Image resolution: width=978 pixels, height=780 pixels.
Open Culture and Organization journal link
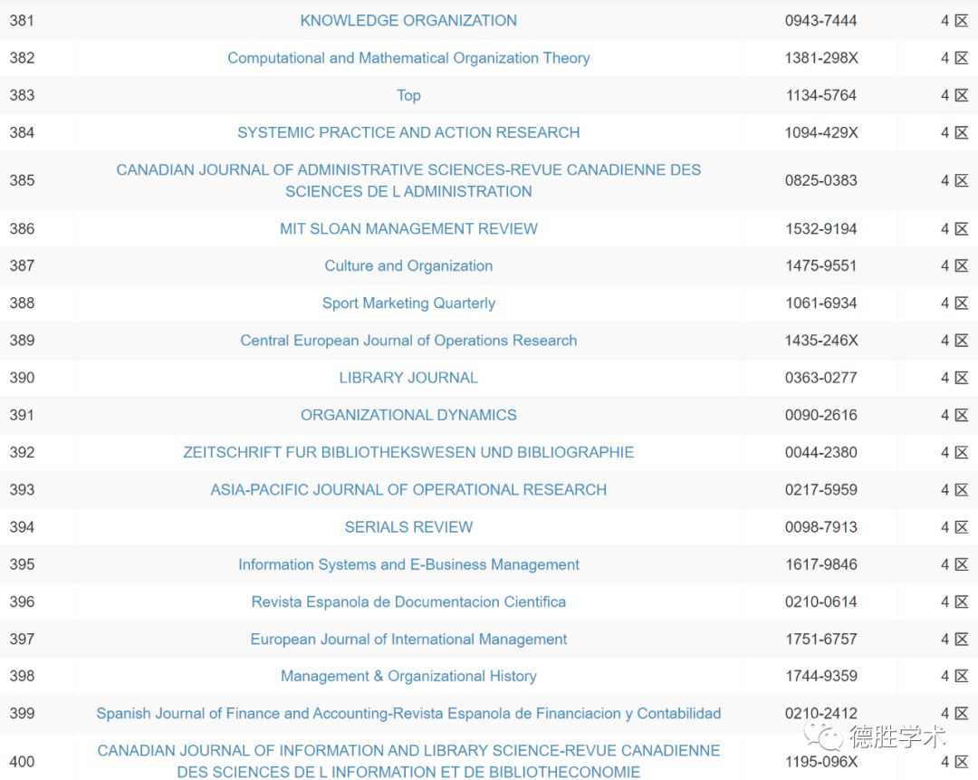click(x=408, y=265)
